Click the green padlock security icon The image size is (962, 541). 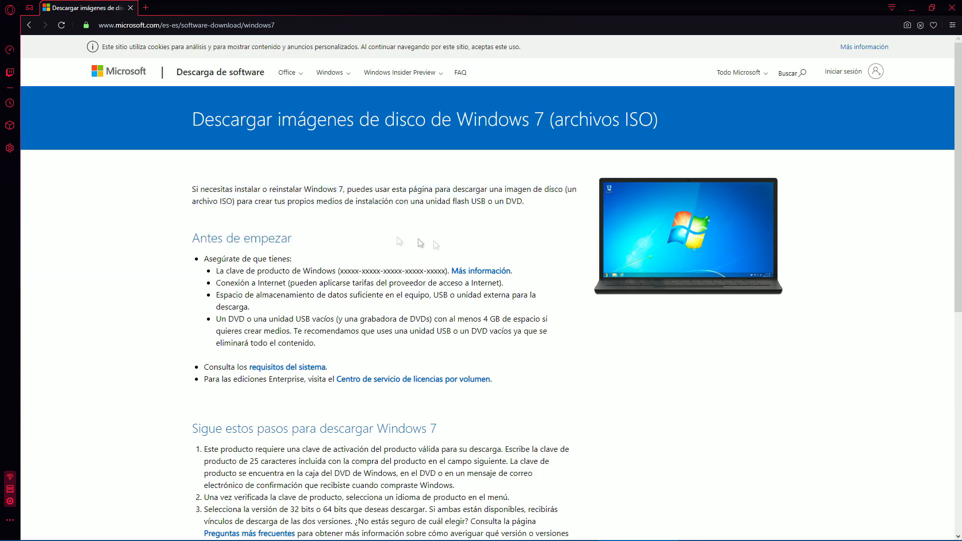(x=86, y=25)
